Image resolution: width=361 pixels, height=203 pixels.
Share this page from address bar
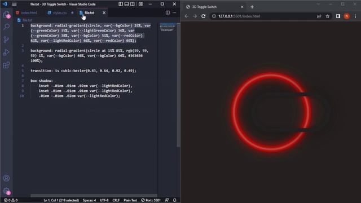click(x=319, y=16)
